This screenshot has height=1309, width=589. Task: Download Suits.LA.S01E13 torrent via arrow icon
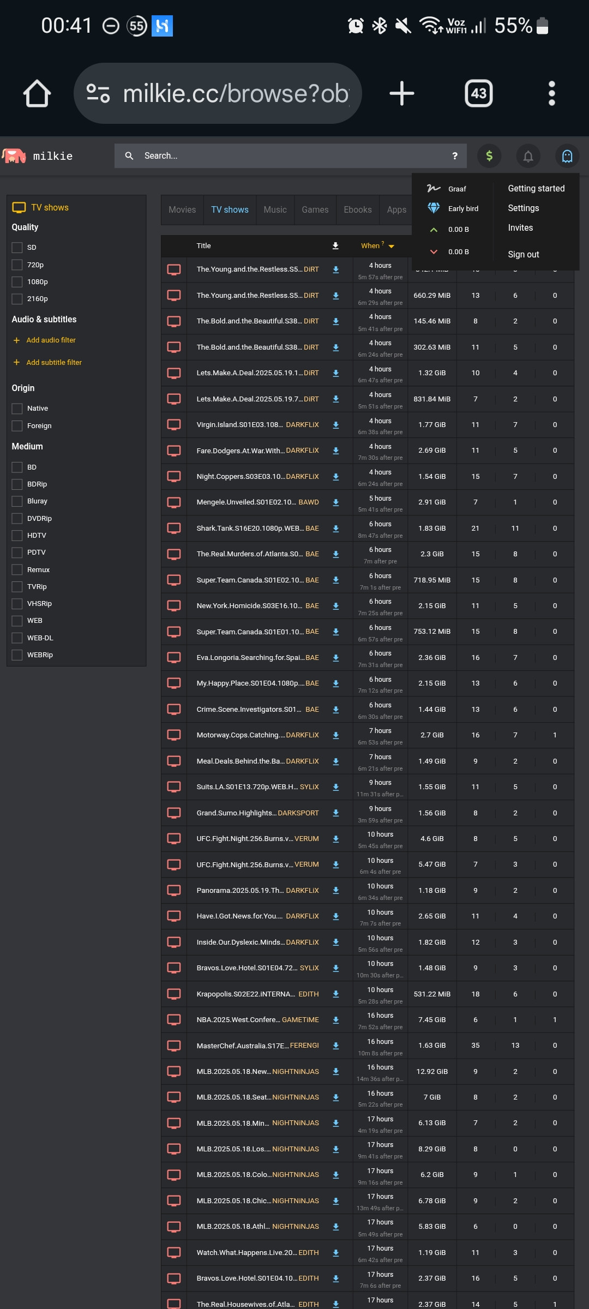tap(336, 787)
